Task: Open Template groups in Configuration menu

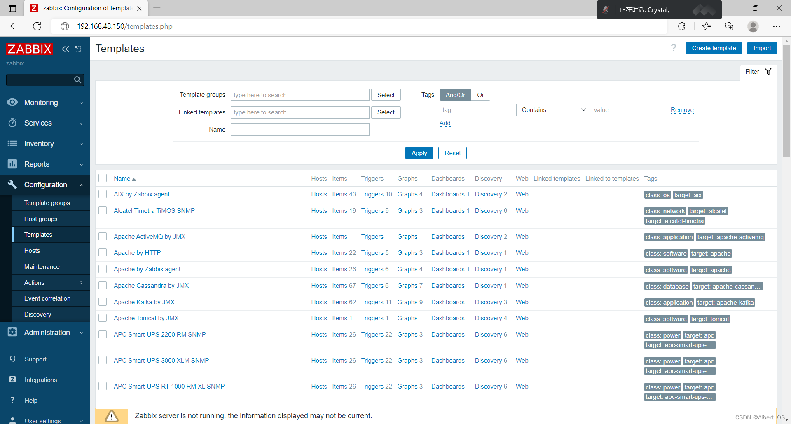Action: [x=47, y=203]
